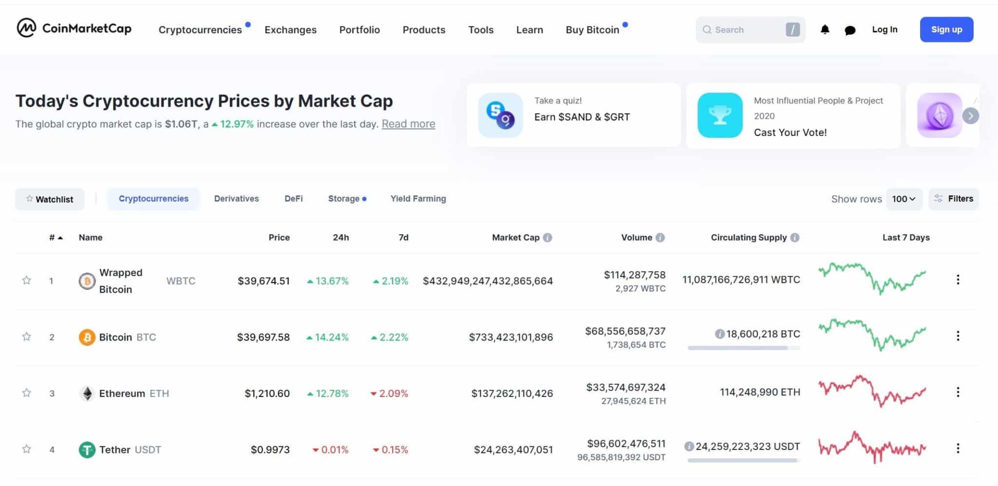Star Wrapped Bitcoin for the watchlist
Image resolution: width=998 pixels, height=486 pixels.
pyautogui.click(x=27, y=280)
